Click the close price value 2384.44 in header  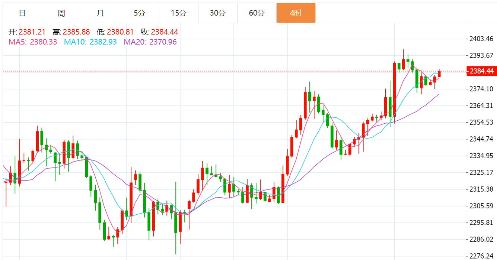pos(165,32)
